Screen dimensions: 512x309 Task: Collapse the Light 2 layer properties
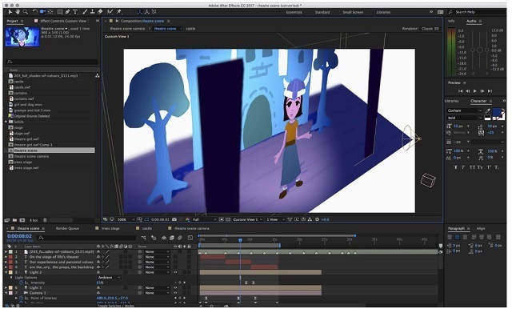pos(6,272)
